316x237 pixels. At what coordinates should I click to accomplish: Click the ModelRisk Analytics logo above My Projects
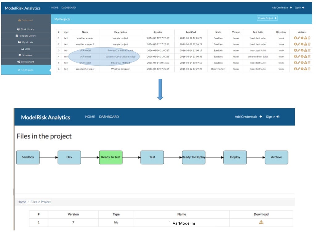[x=23, y=8]
